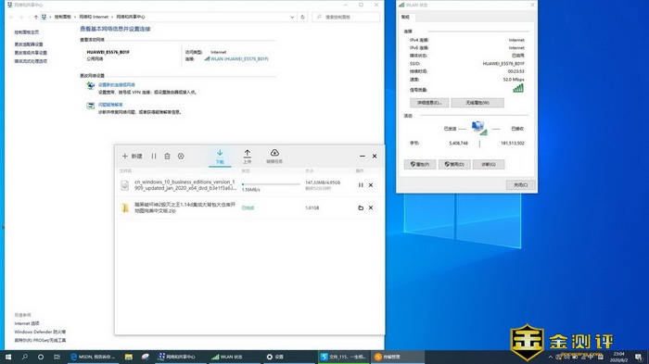Open the circular settings icon in download toolbar
Viewport: 649px width, 364px height.
(181, 156)
